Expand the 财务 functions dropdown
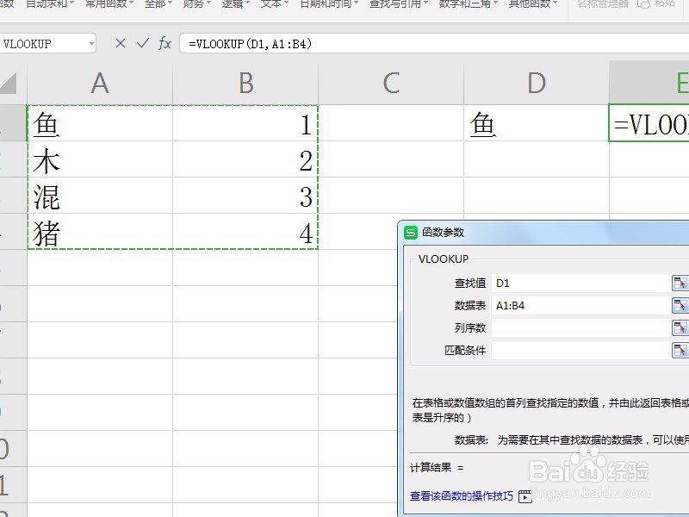The width and height of the screenshot is (689, 517). [x=196, y=4]
